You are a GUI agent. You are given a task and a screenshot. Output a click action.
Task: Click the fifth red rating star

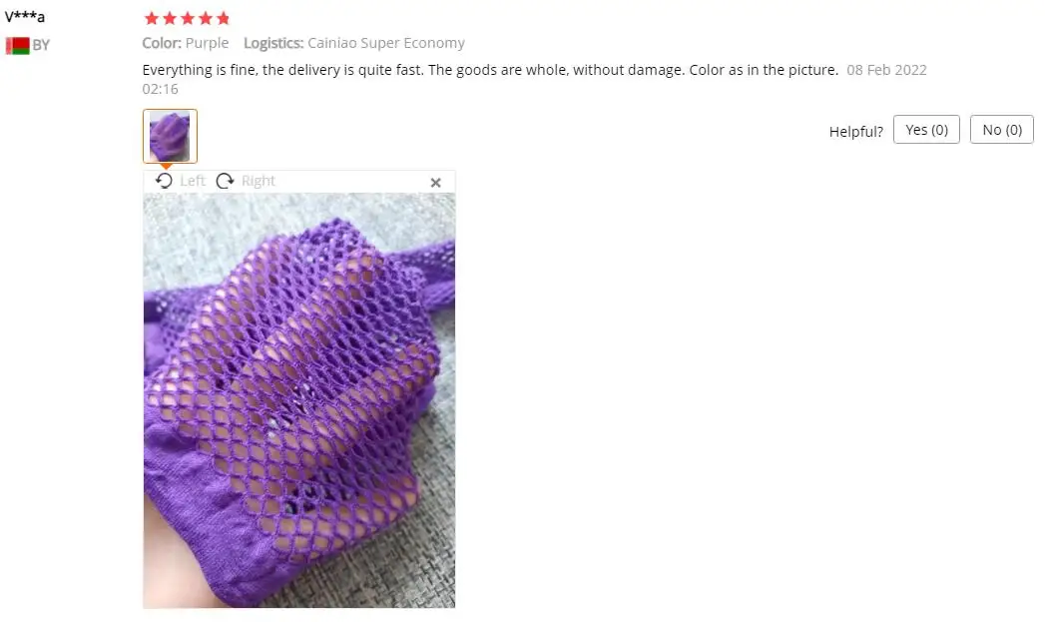[224, 18]
